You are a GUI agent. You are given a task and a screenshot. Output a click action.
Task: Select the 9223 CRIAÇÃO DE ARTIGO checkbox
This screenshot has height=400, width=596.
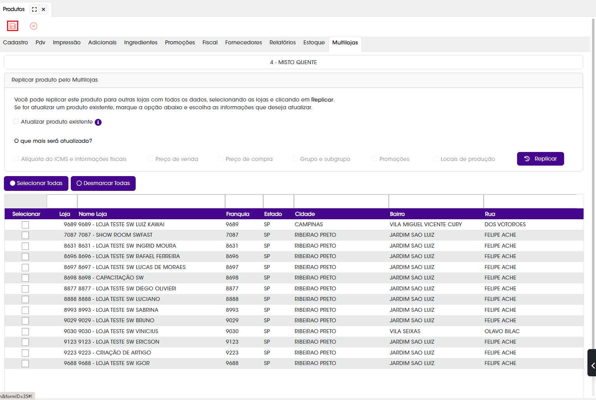25,353
